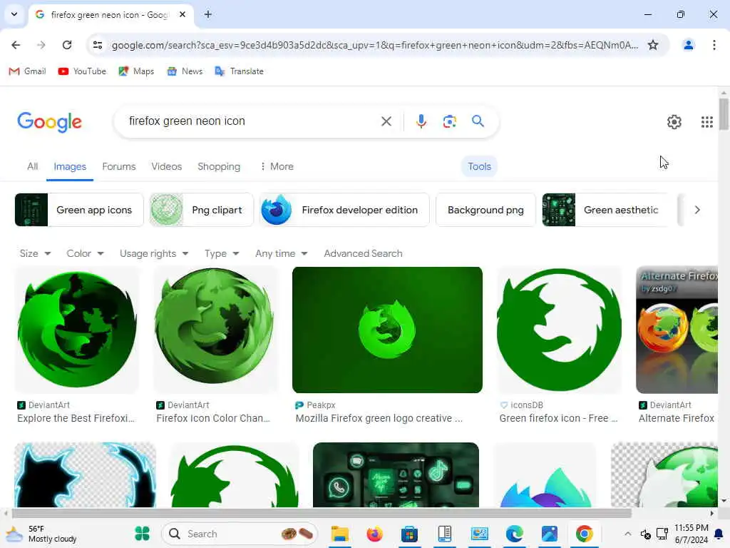This screenshot has width=730, height=548.
Task: Click the vertical page scrollbar thumb
Action: tap(723, 113)
